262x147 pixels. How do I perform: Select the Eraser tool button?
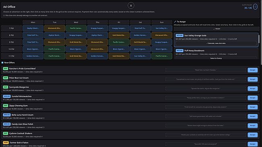(217, 29)
